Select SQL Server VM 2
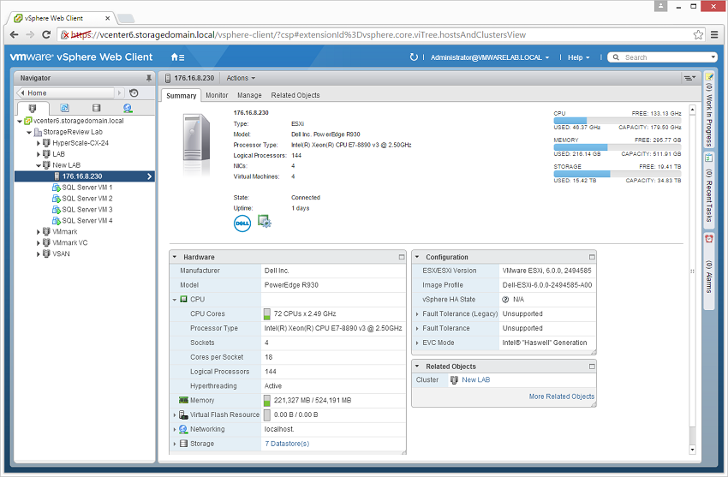This screenshot has width=728, height=477. pos(87,199)
